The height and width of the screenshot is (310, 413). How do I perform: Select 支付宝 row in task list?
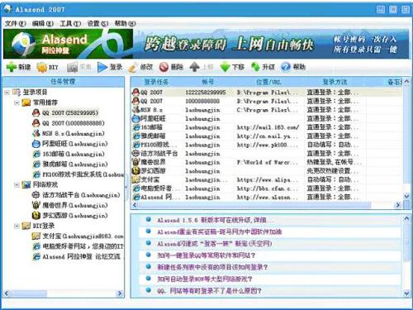coord(267,179)
